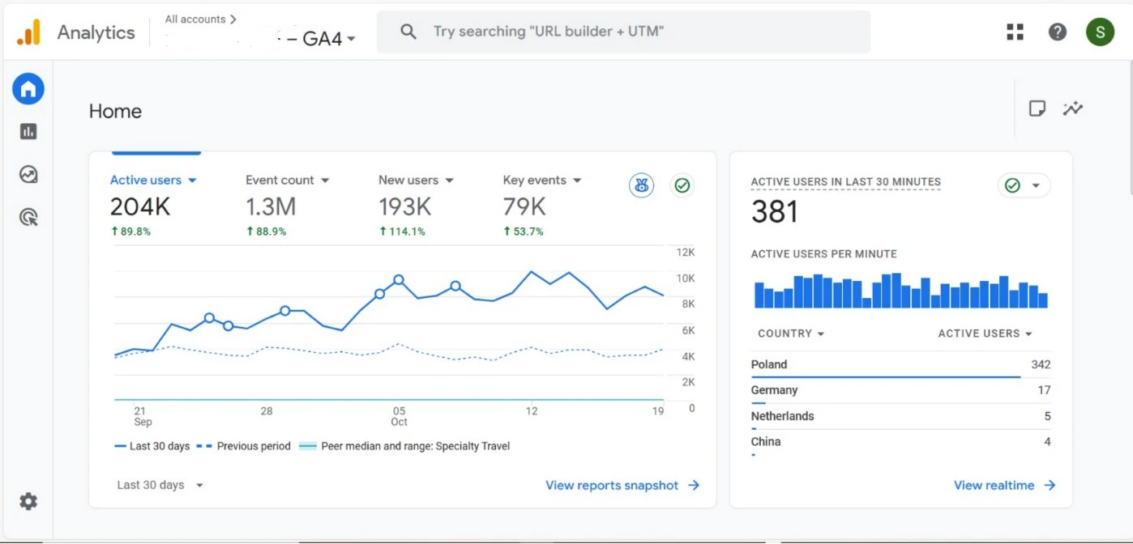This screenshot has width=1133, height=544.
Task: Click the notes icon beside Insights
Action: 1037,108
